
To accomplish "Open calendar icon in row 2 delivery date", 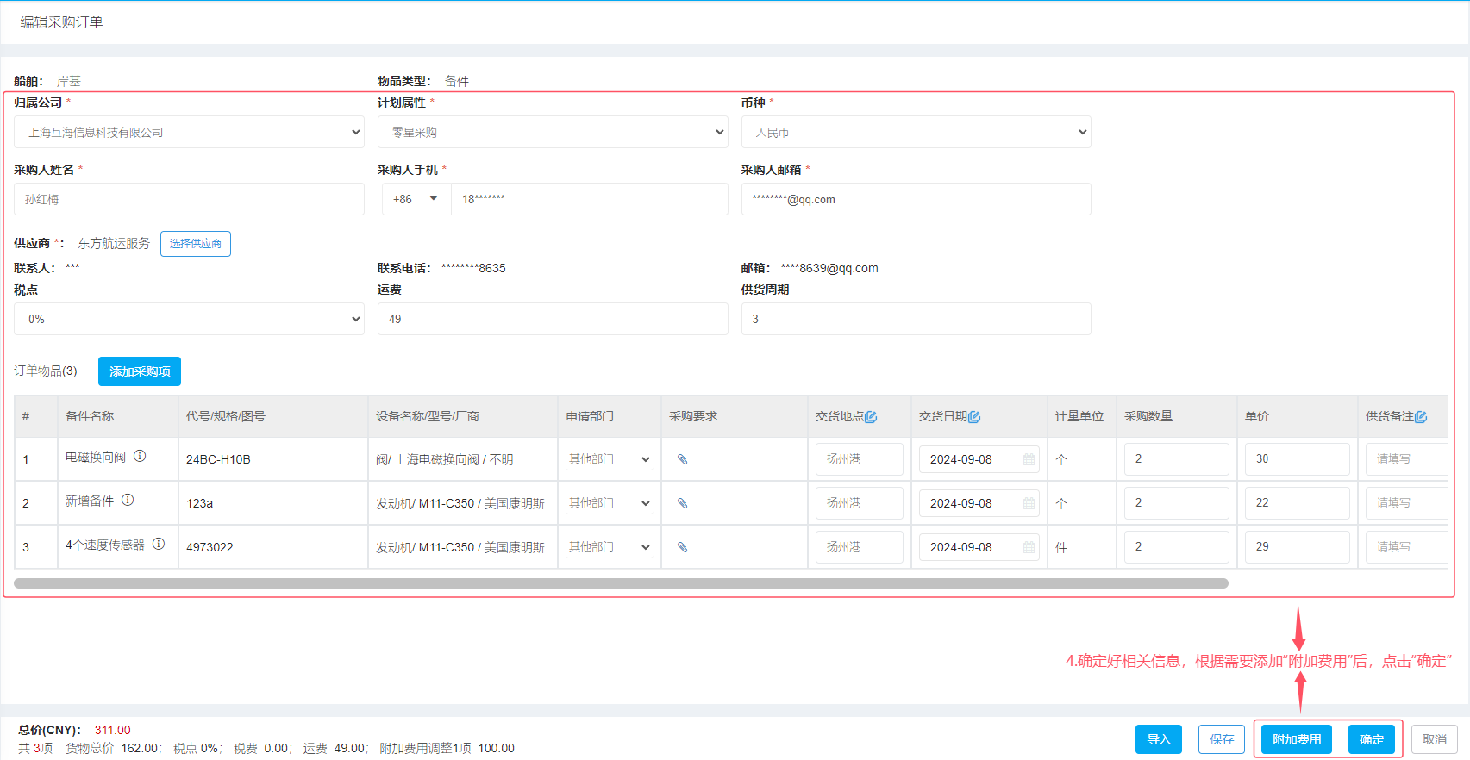I will coord(1029,503).
